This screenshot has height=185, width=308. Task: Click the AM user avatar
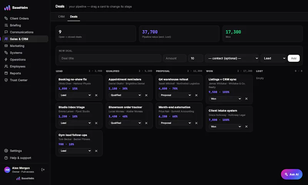click(x=7, y=170)
